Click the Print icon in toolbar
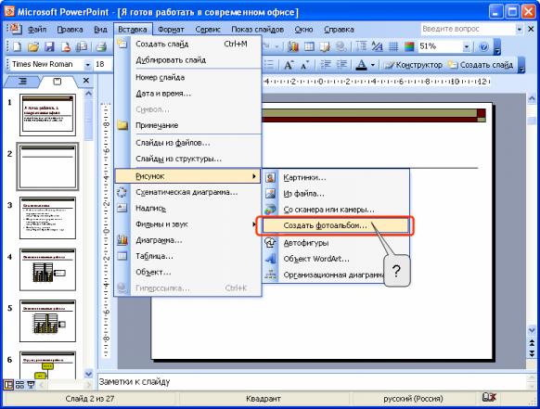This screenshot has height=409, width=540. point(101,46)
